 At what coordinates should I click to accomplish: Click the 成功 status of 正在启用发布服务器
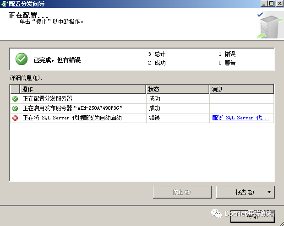(154, 108)
